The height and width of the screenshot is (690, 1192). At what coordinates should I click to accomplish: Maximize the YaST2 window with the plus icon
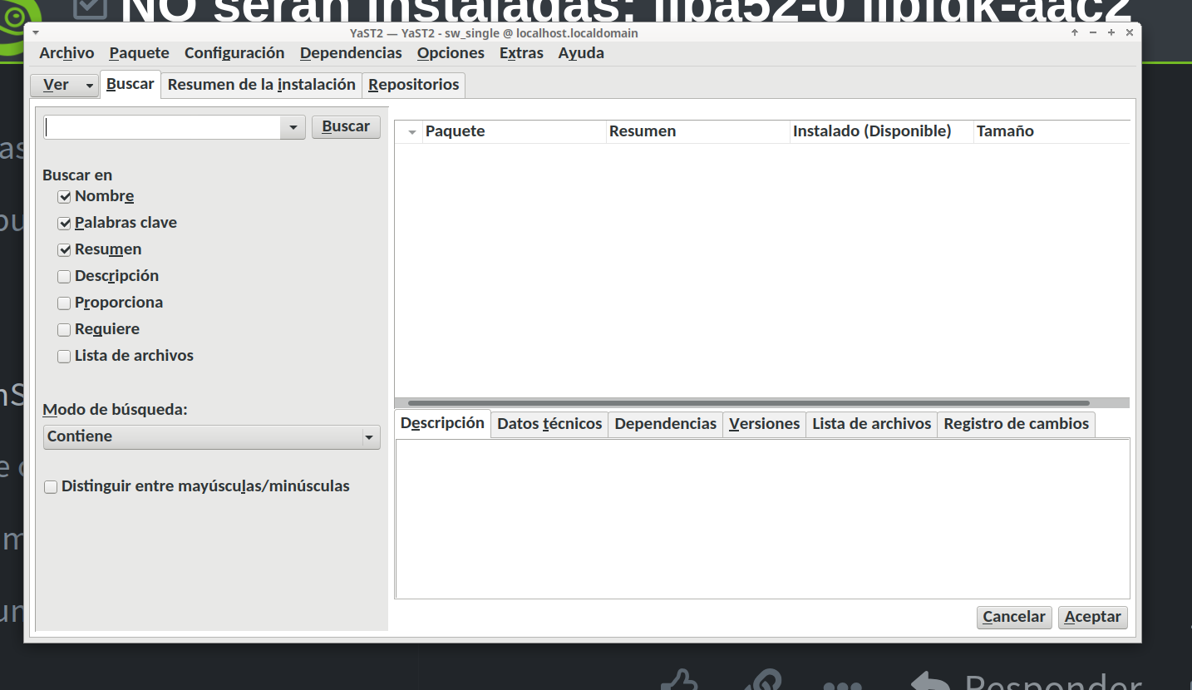(x=1111, y=33)
